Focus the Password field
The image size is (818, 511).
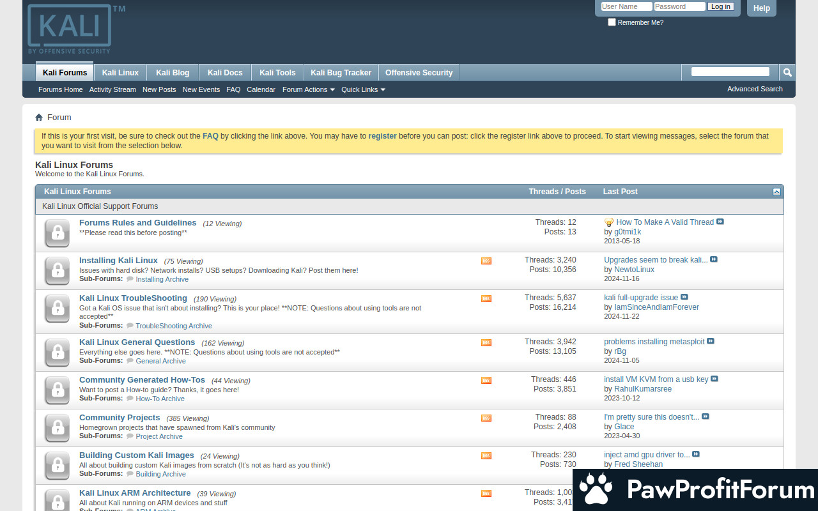coord(679,6)
